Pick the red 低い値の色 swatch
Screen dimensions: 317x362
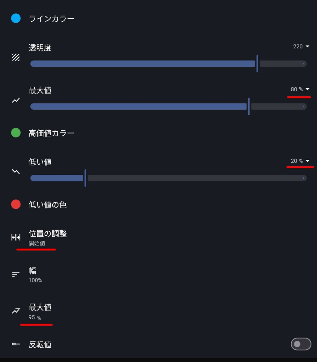[x=16, y=204]
